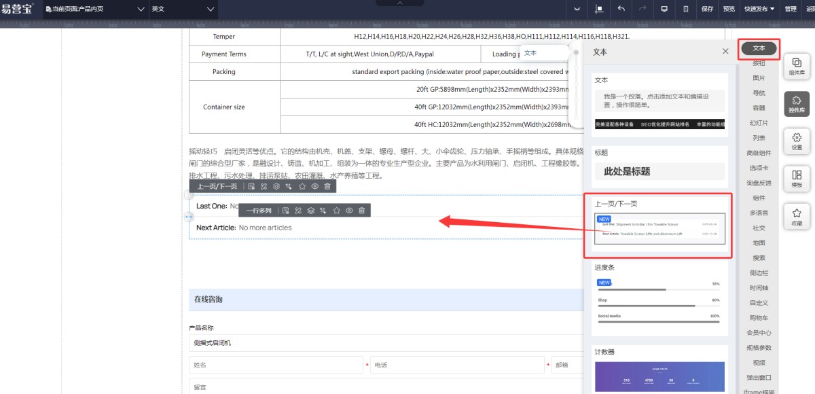Viewport: 815px width, 394px height.
Task: Click 保存 save button
Action: coord(707,9)
